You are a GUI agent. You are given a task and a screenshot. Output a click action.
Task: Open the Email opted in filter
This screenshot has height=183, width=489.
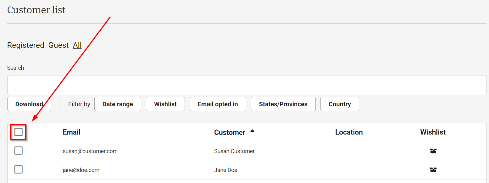pos(218,104)
